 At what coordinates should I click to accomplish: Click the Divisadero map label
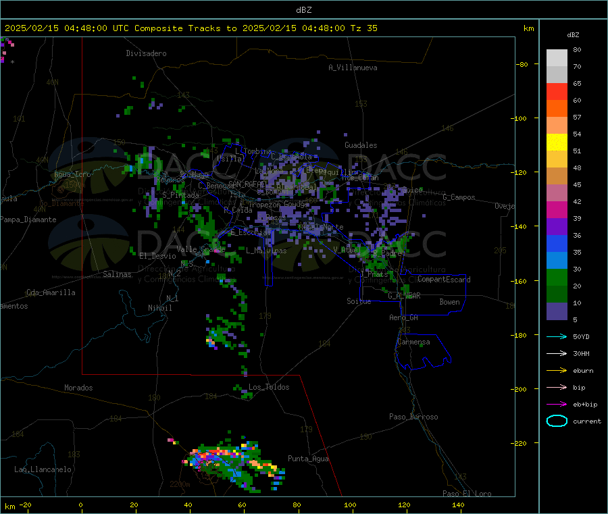(146, 53)
